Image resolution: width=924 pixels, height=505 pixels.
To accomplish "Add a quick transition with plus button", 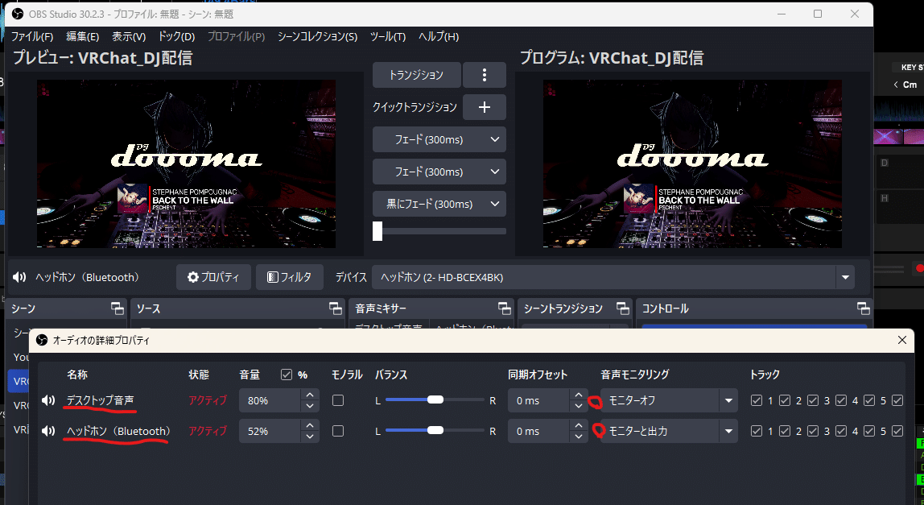I will [485, 107].
